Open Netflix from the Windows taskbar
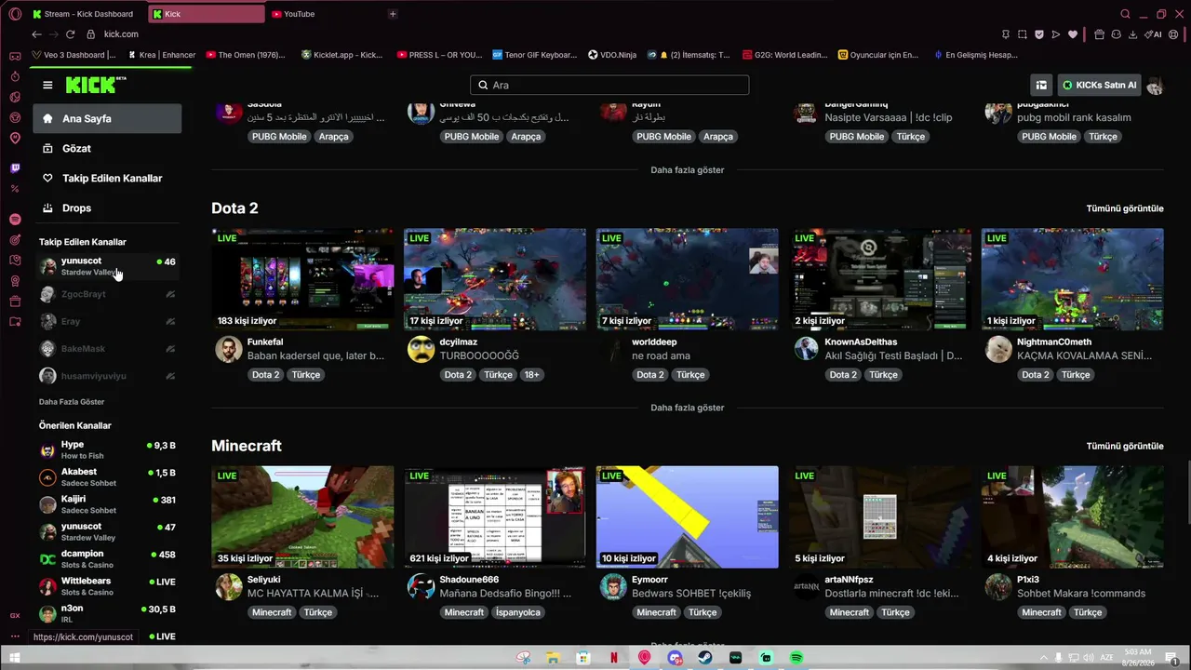Screen dimensions: 1191x670 tap(614, 658)
